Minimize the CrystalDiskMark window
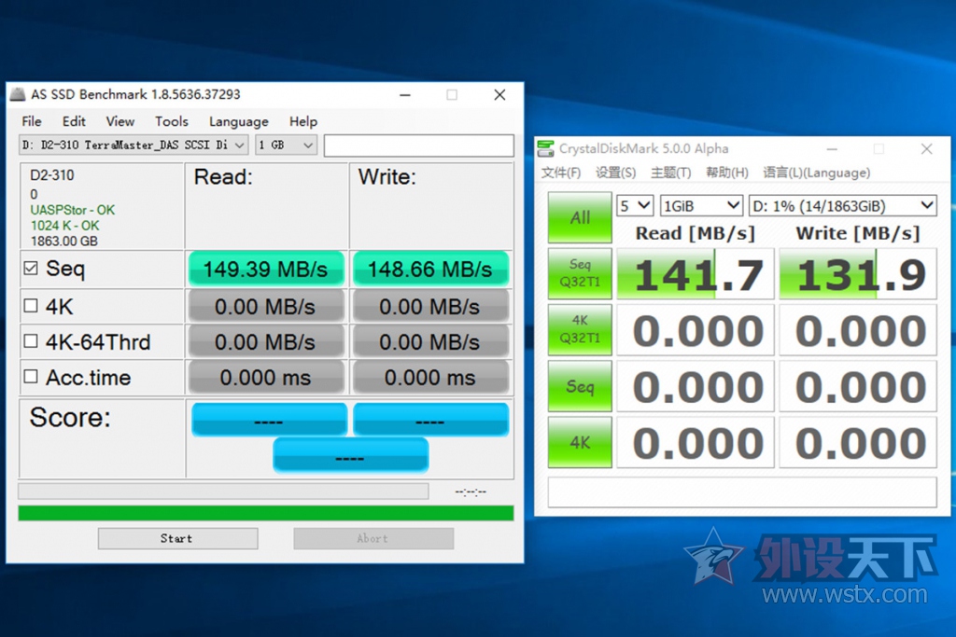 click(x=832, y=148)
